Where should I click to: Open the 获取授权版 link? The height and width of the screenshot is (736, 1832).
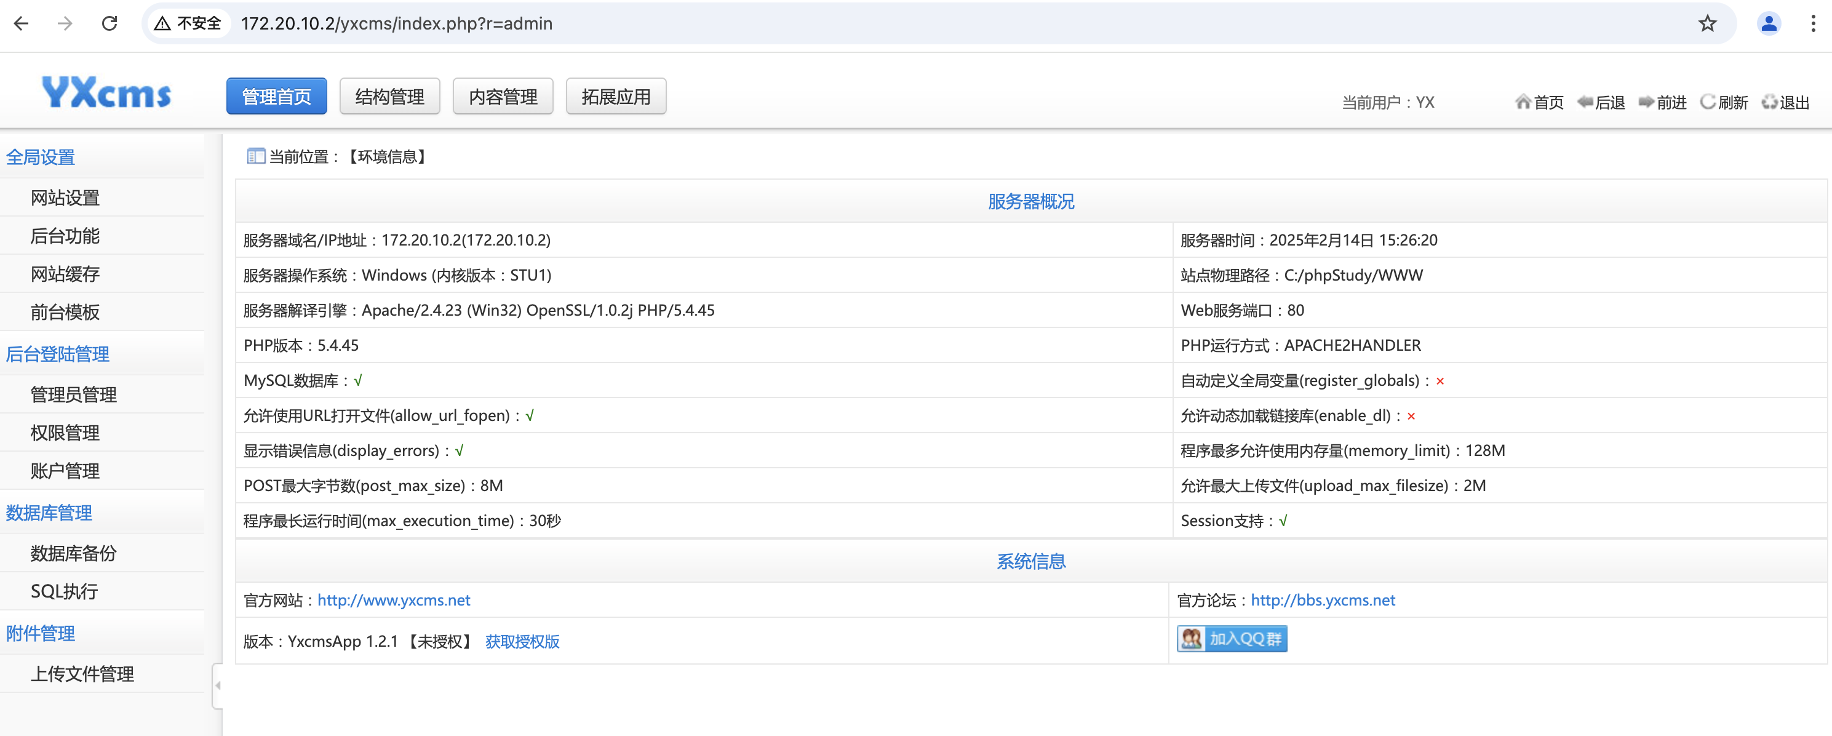coord(522,641)
